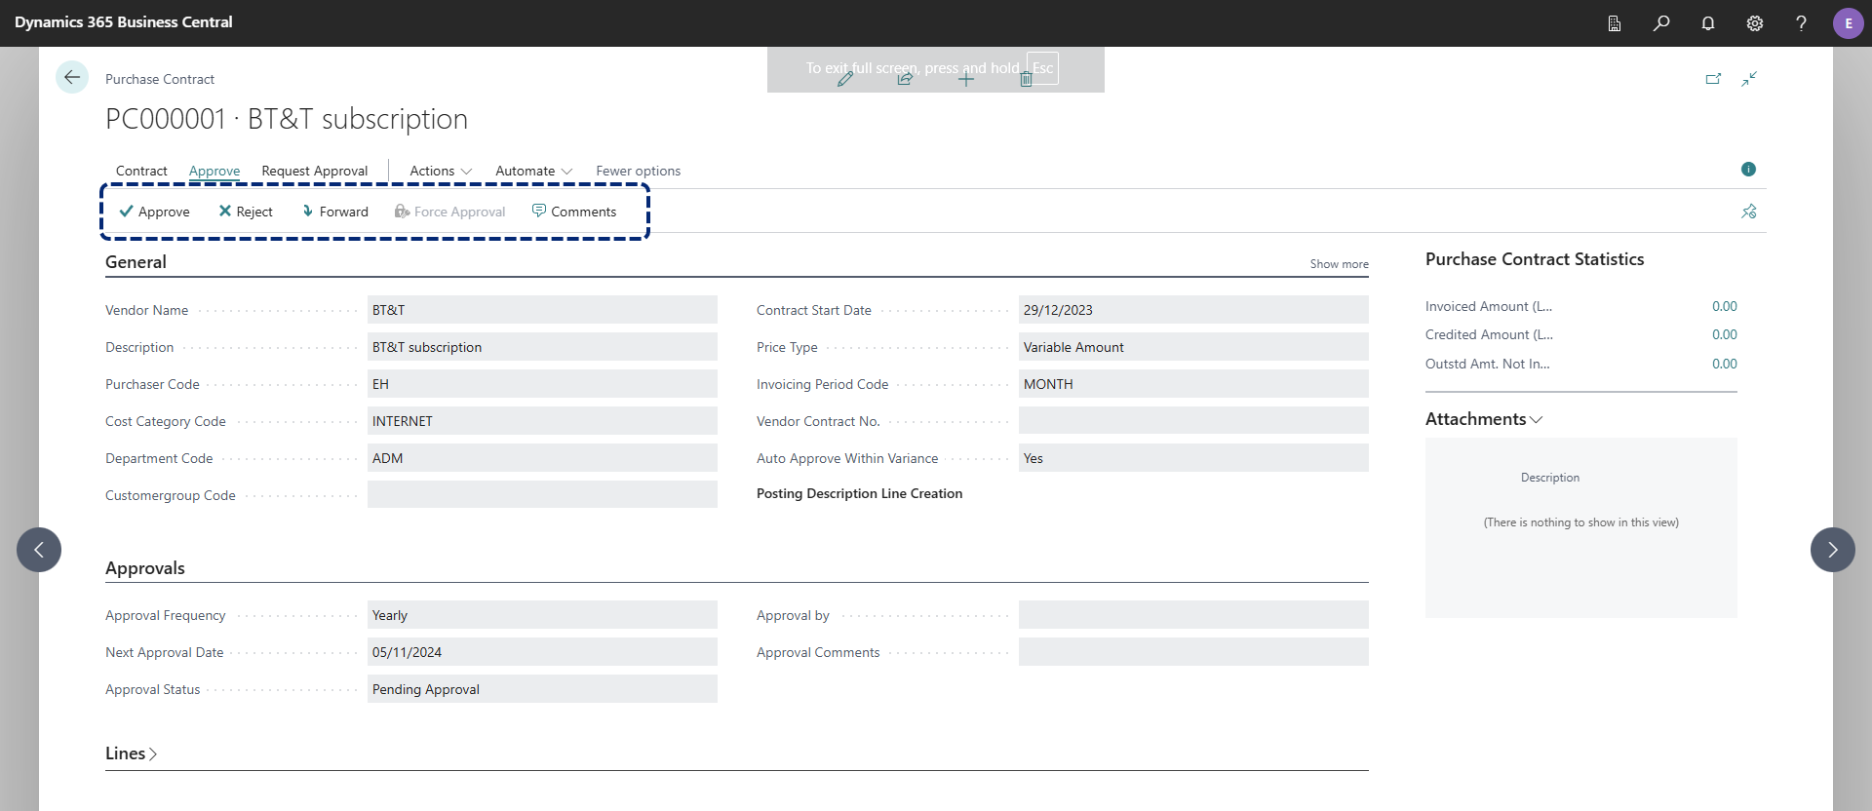
Task: Click Attachments Description column header
Action: pos(1550,478)
